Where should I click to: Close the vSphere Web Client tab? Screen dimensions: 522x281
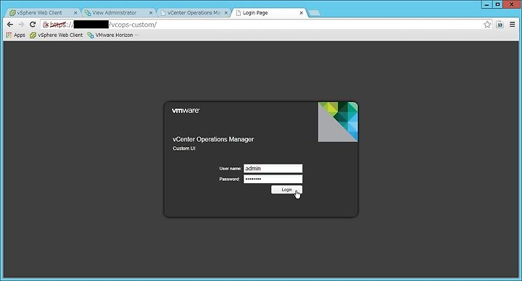pyautogui.click(x=75, y=13)
